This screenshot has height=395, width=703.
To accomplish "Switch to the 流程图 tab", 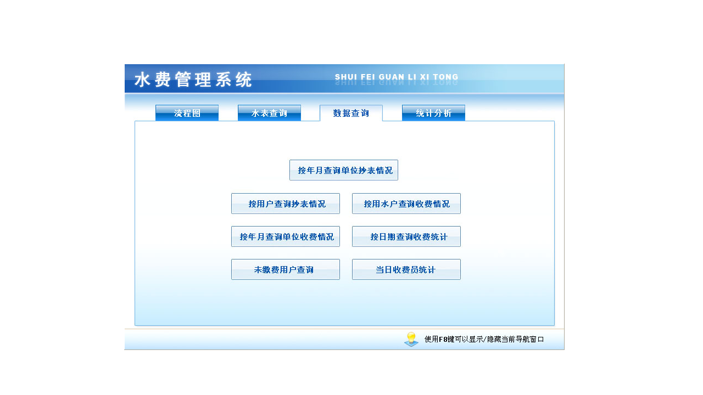I will [187, 113].
